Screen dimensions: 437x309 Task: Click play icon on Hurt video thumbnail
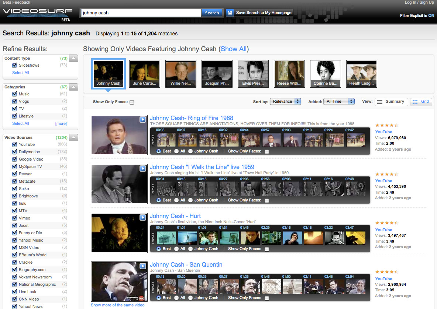(143, 218)
